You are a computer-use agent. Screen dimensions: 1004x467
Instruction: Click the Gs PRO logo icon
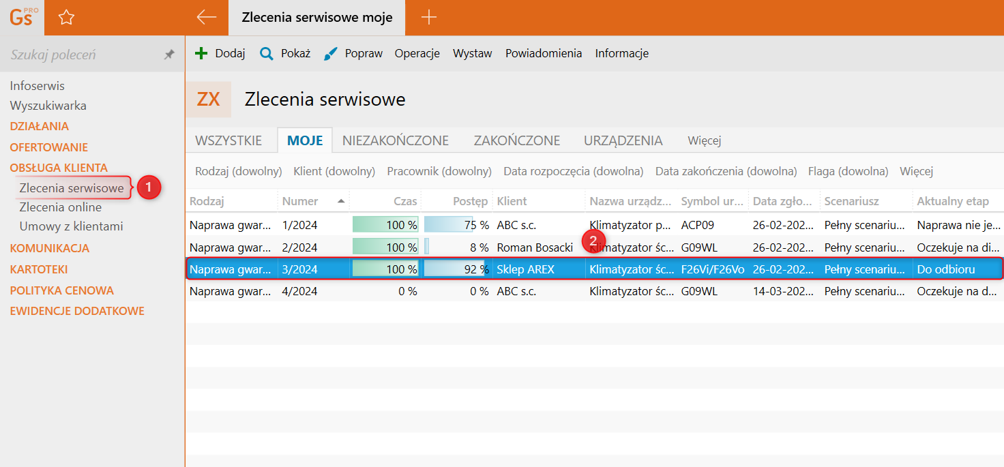pos(22,18)
